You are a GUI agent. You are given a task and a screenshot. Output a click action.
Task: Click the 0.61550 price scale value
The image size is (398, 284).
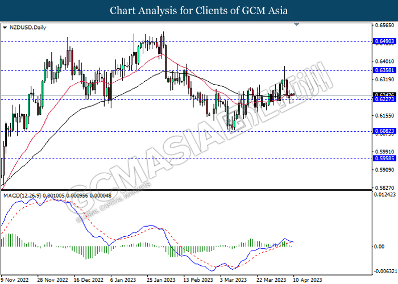pos(384,115)
